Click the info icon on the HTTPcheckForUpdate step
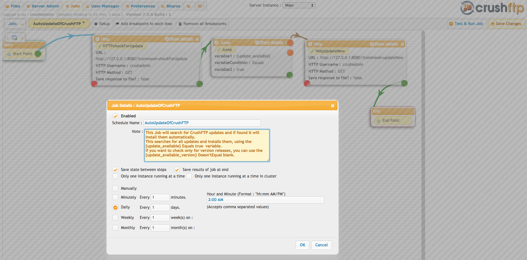The height and width of the screenshot is (260, 527). [x=167, y=39]
